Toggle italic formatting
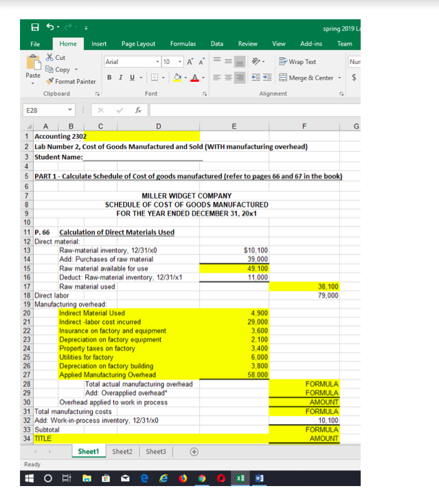This screenshot has width=439, height=495. (x=120, y=77)
